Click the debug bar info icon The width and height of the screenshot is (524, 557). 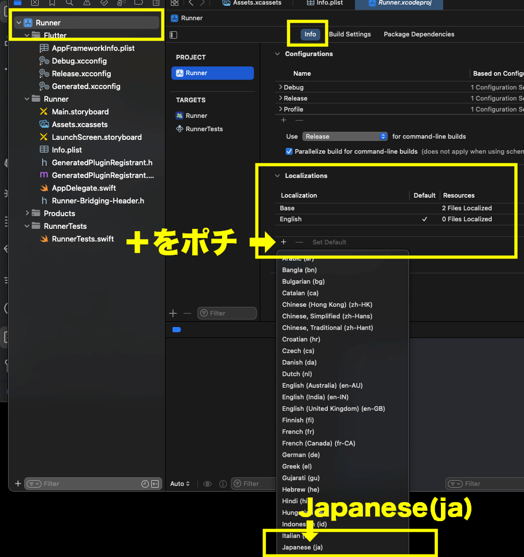pyautogui.click(x=223, y=484)
